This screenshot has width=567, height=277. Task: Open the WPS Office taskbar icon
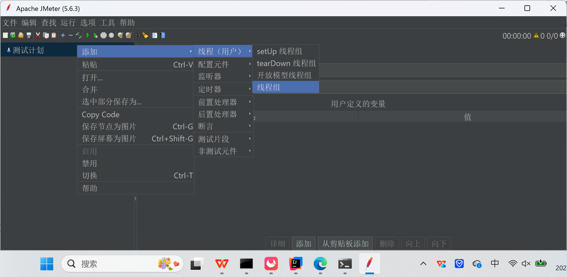(222, 264)
